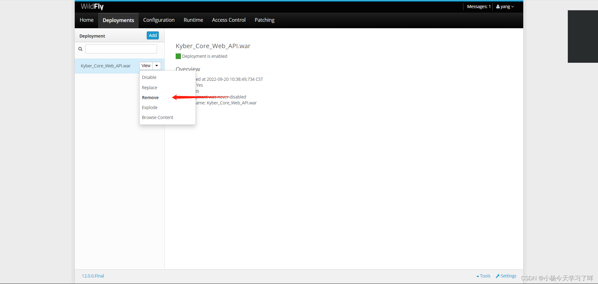Click the deployment search input field
The height and width of the screenshot is (284, 598).
point(121,49)
